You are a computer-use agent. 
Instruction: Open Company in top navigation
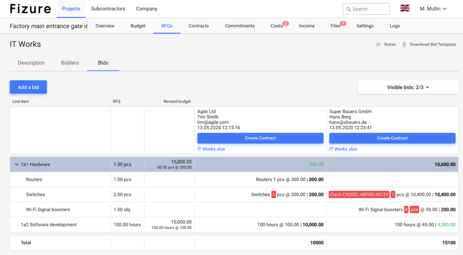point(146,9)
